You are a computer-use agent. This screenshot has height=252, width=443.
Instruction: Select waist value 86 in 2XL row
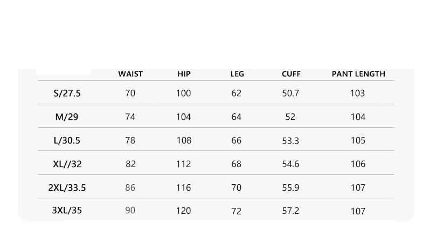point(130,188)
